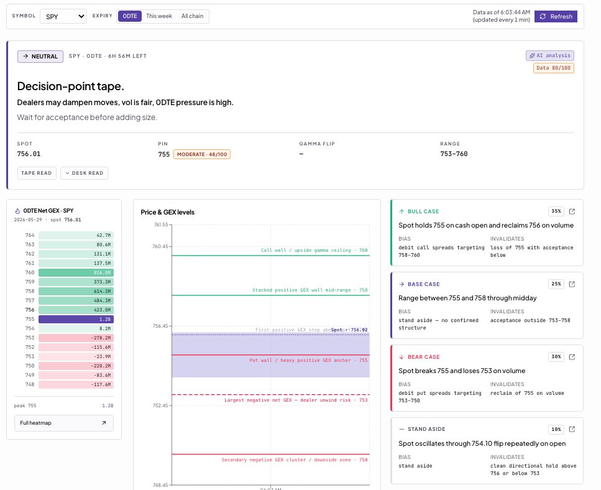Click the Decision-point tape heading
Image resolution: width=601 pixels, height=490 pixels.
coord(70,86)
